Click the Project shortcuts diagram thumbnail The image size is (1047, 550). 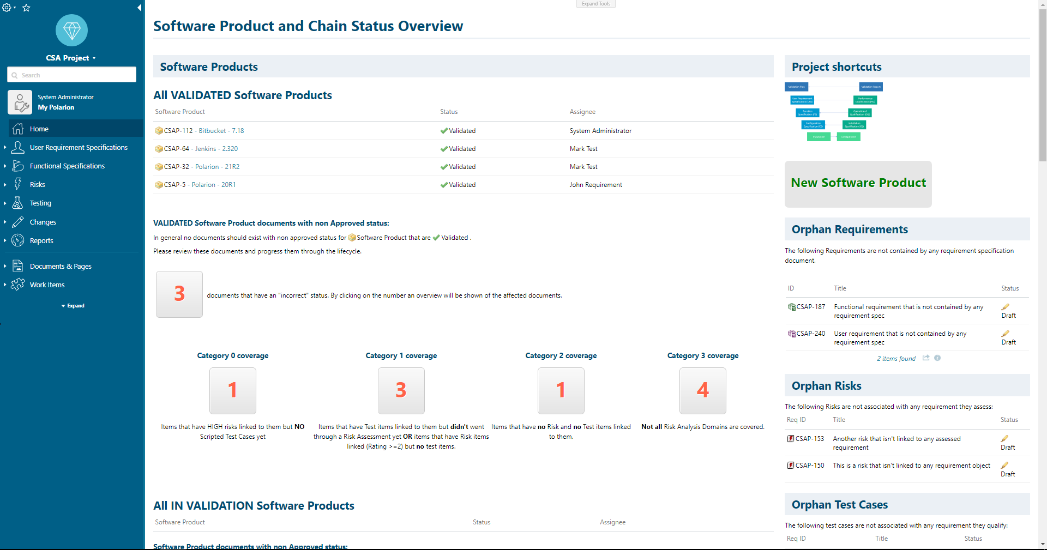click(x=833, y=112)
